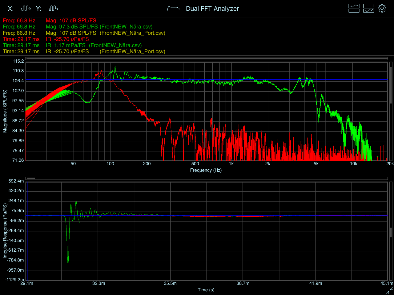Click the 35.5m time axis tick
The width and height of the screenshot is (394, 295).
(x=170, y=283)
